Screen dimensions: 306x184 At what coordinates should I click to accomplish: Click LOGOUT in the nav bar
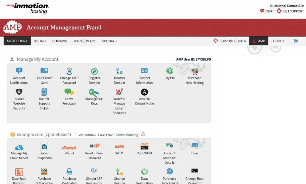click(x=278, y=41)
